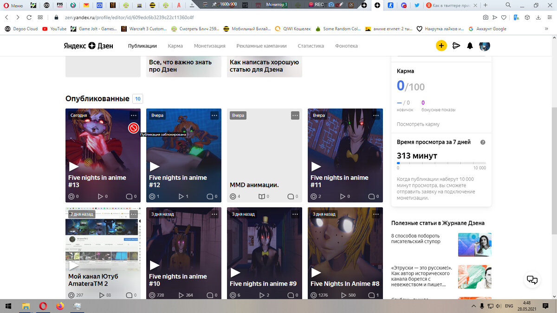Open the chat support bubble icon

pyautogui.click(x=532, y=280)
